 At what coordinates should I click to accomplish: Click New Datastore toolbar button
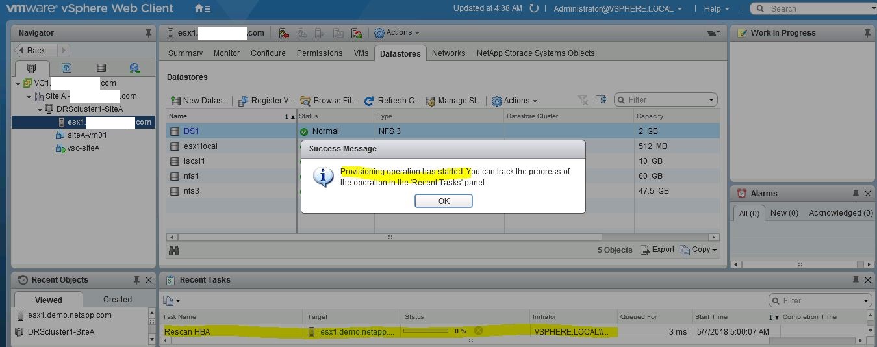point(199,100)
